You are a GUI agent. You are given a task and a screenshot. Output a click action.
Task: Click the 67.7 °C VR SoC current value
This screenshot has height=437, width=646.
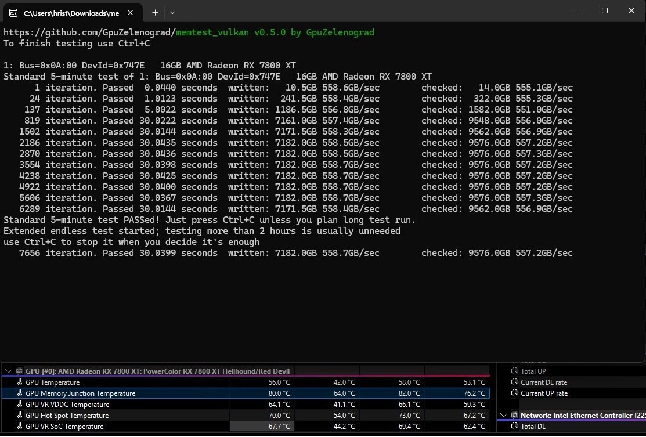pyautogui.click(x=279, y=427)
